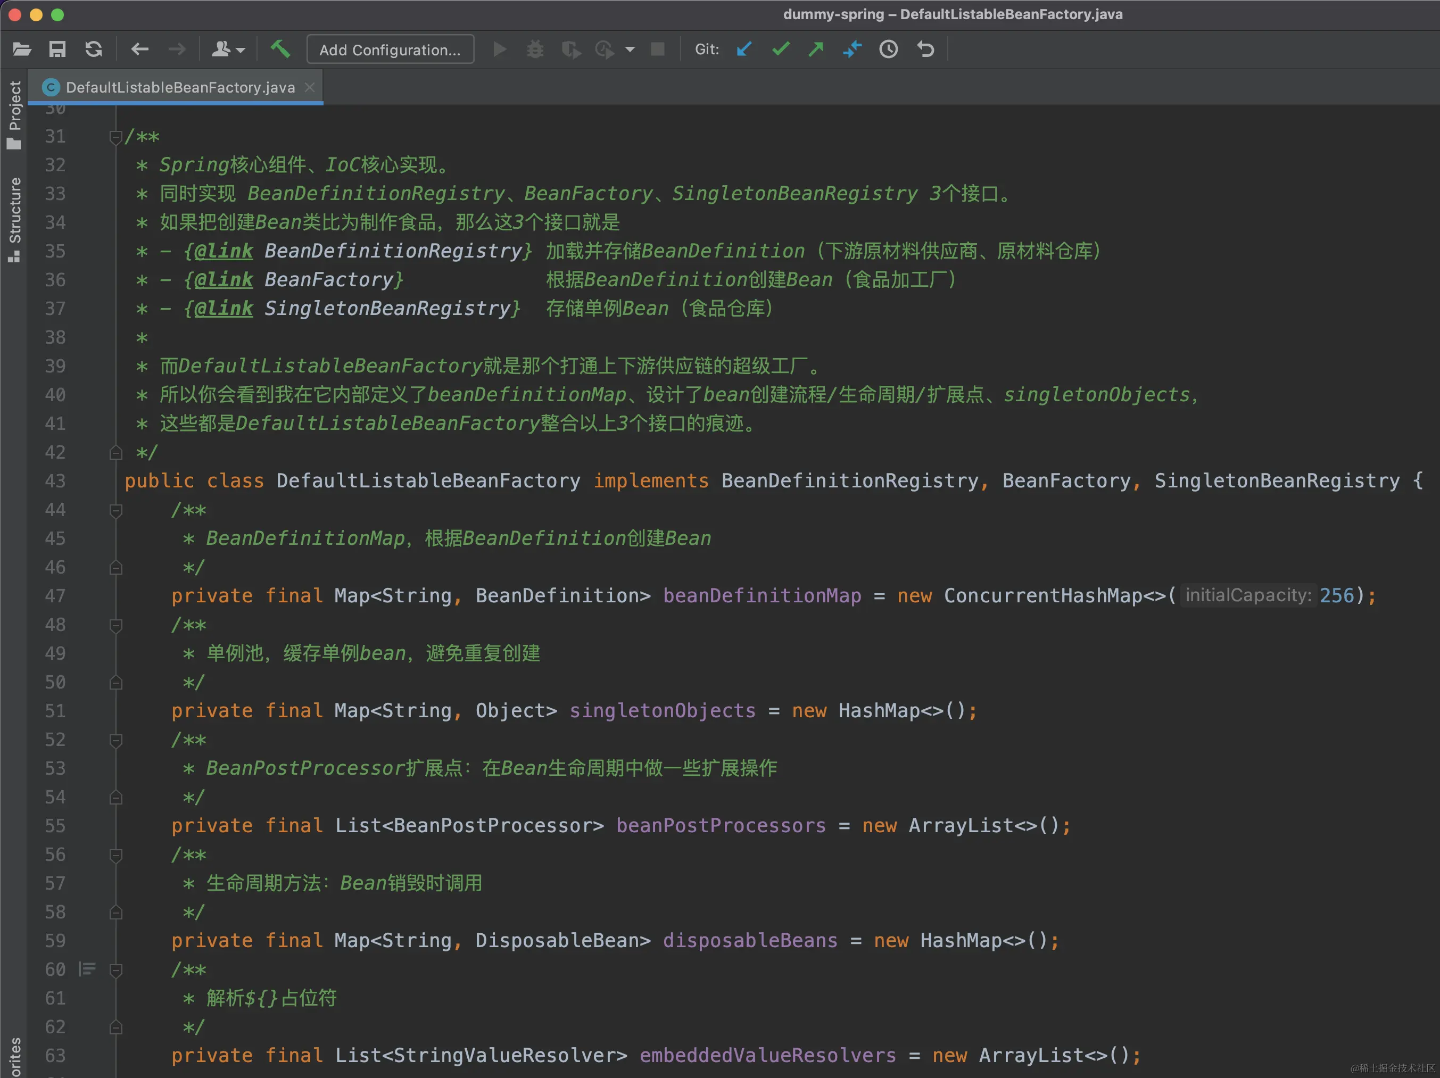Click the initialCapacity parameter hint
The image size is (1440, 1078).
(1248, 595)
